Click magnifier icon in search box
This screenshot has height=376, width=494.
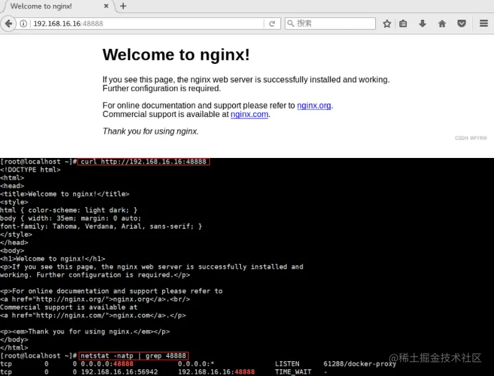(x=290, y=24)
